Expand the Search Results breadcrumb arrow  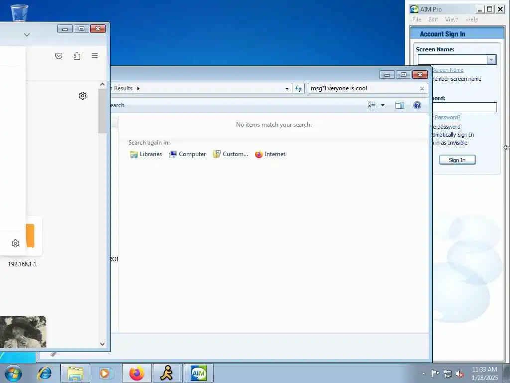point(138,88)
